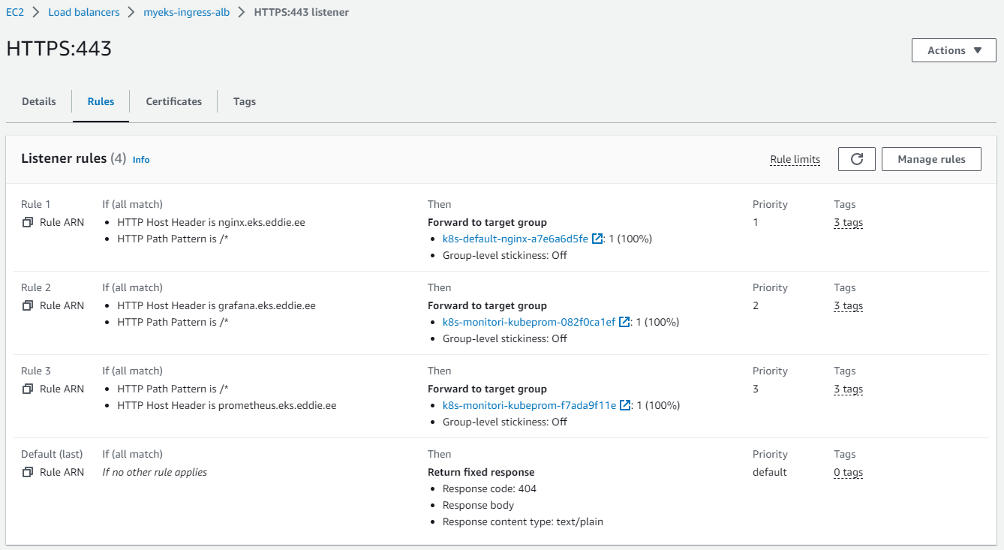Copy Rule 1 ARN icon
1004x550 pixels.
click(28, 222)
